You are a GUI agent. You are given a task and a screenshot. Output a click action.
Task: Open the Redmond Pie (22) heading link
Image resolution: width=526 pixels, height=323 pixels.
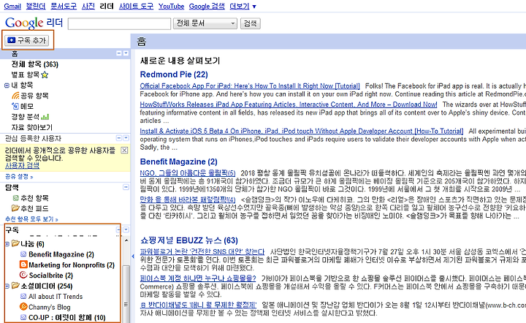174,75
